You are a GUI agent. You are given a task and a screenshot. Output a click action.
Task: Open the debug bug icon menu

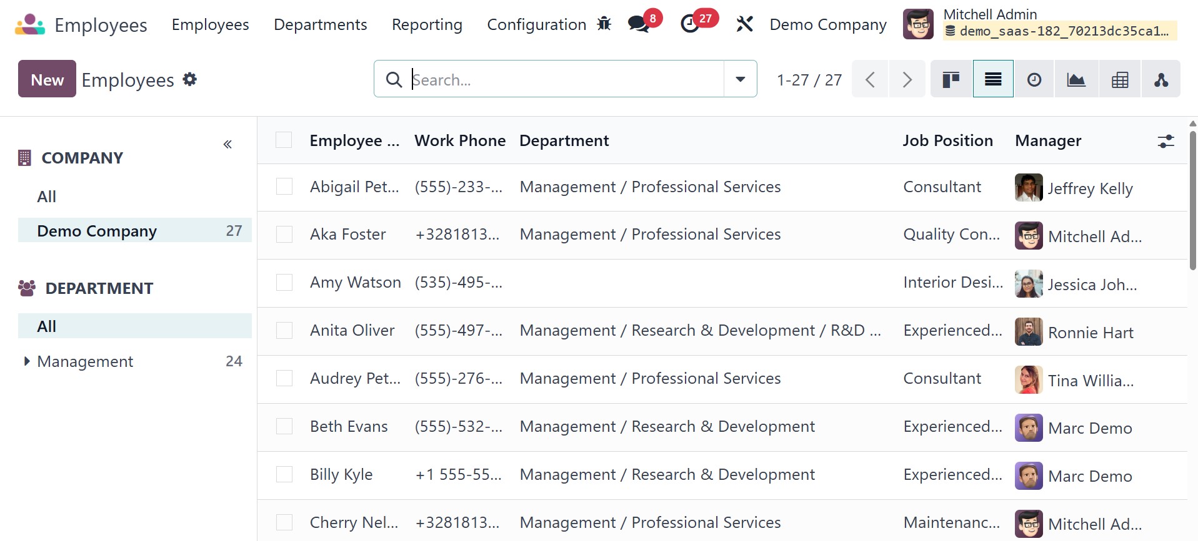604,24
